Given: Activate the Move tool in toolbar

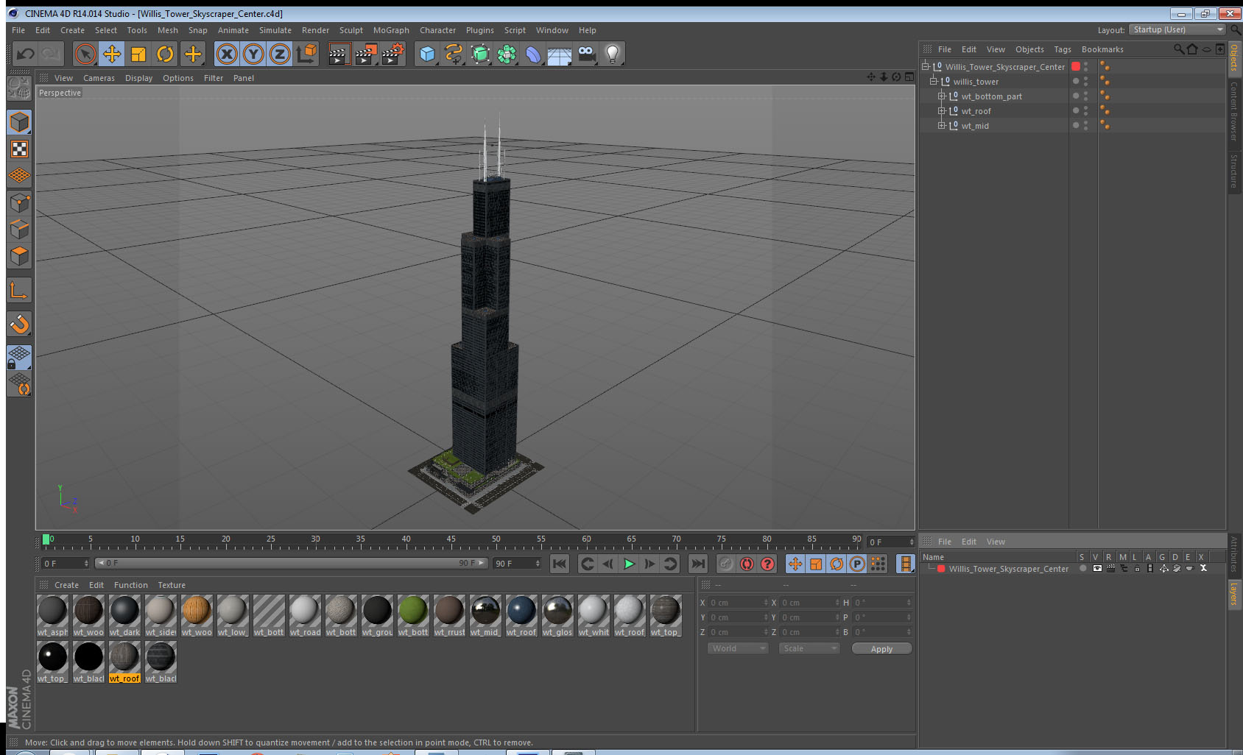Looking at the screenshot, I should click(x=112, y=54).
